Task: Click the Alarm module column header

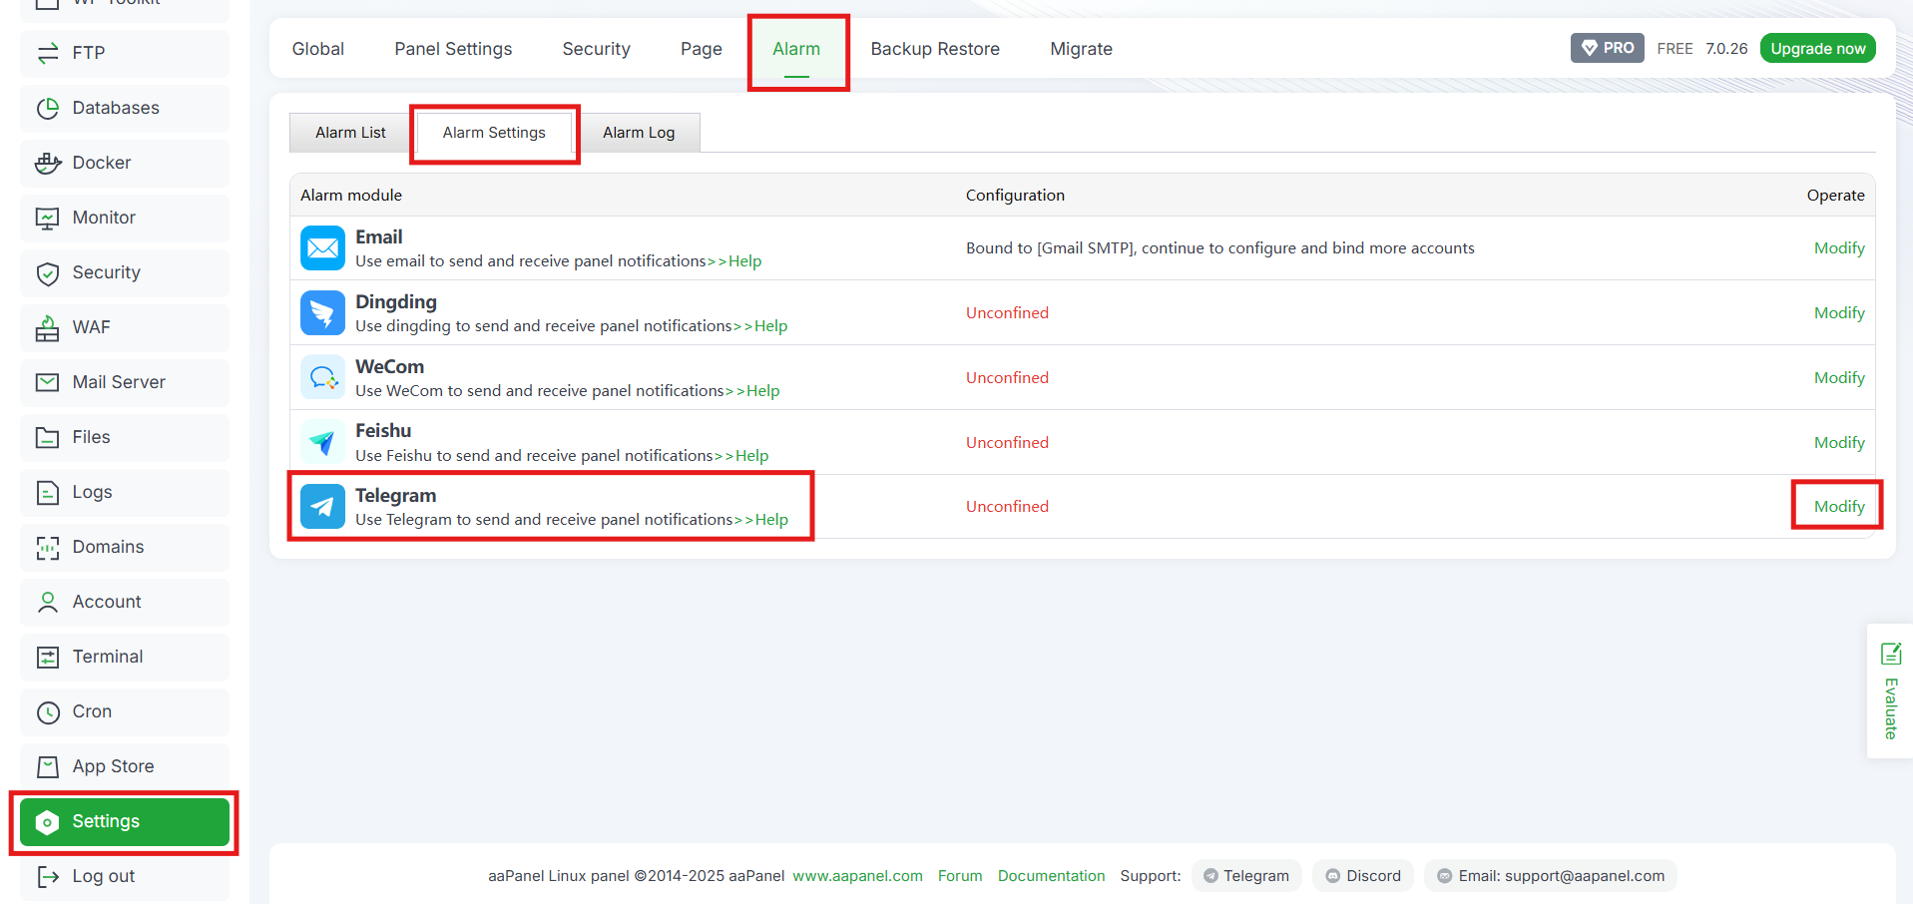Action: pyautogui.click(x=351, y=196)
